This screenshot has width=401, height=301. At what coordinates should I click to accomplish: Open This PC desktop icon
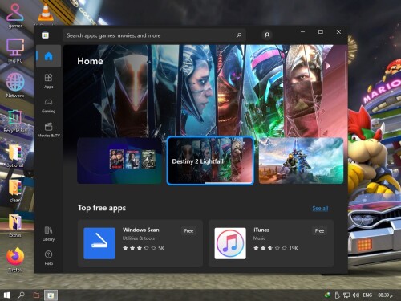(15, 51)
